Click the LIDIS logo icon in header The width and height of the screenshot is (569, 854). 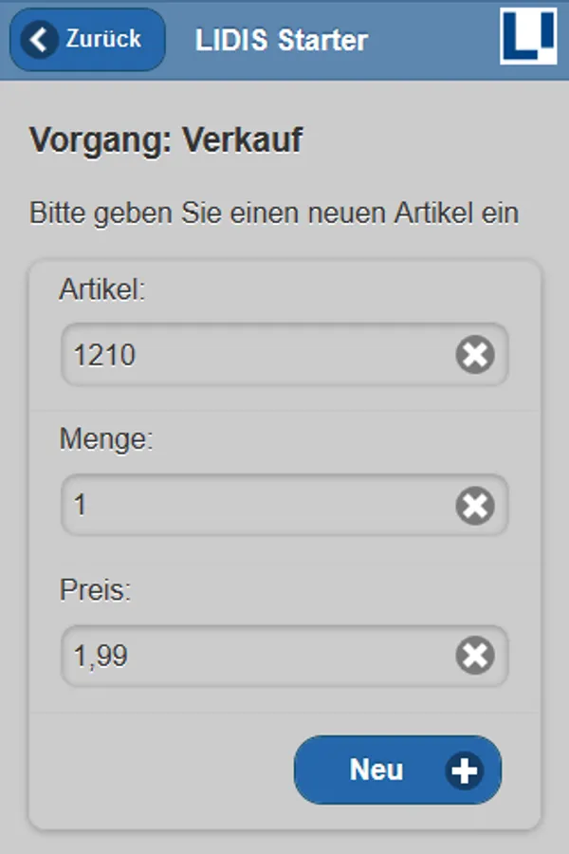(x=528, y=36)
